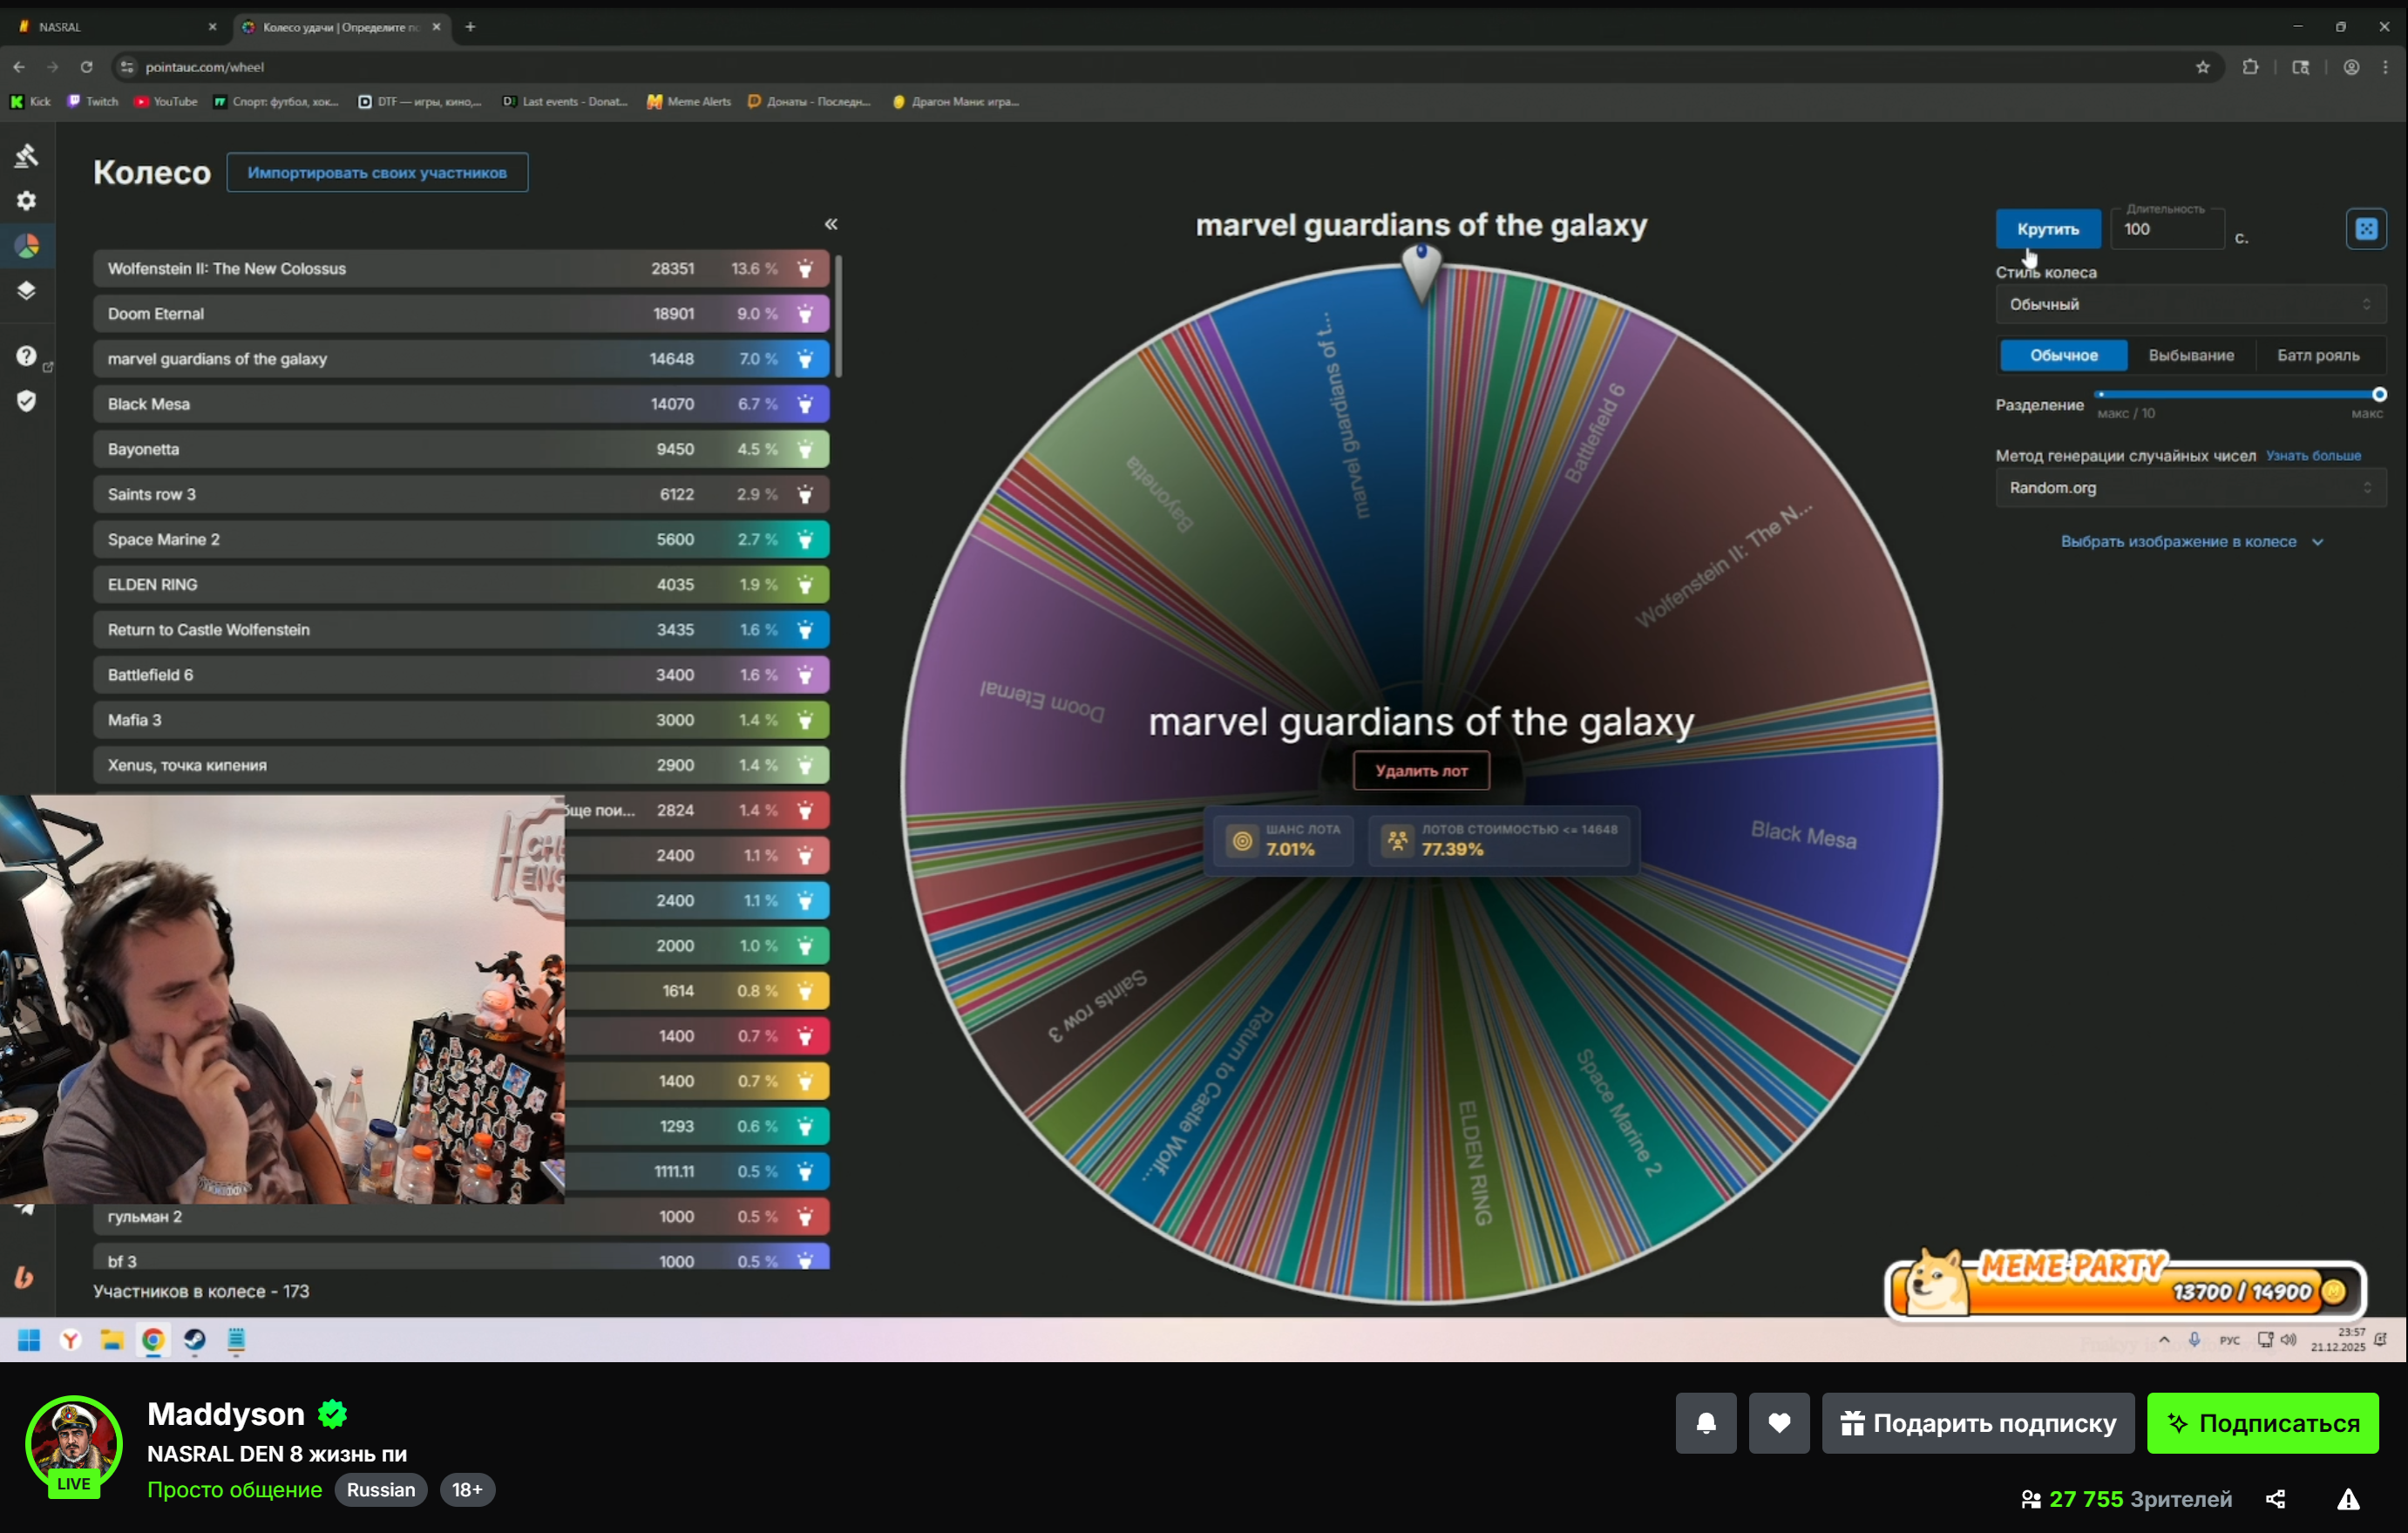Open settings gear in left sidebar
Viewport: 2408px width, 1533px height.
27,201
